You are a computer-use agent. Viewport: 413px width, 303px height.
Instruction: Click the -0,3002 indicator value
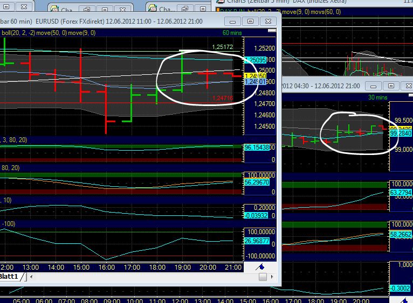pyautogui.click(x=400, y=288)
